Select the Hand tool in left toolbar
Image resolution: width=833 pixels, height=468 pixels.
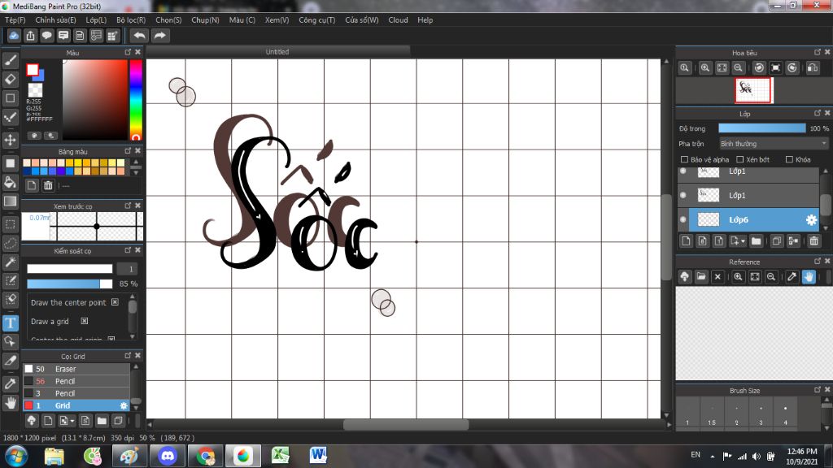coord(10,403)
